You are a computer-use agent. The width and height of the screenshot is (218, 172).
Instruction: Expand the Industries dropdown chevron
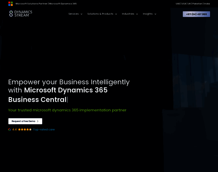[x=137, y=14]
